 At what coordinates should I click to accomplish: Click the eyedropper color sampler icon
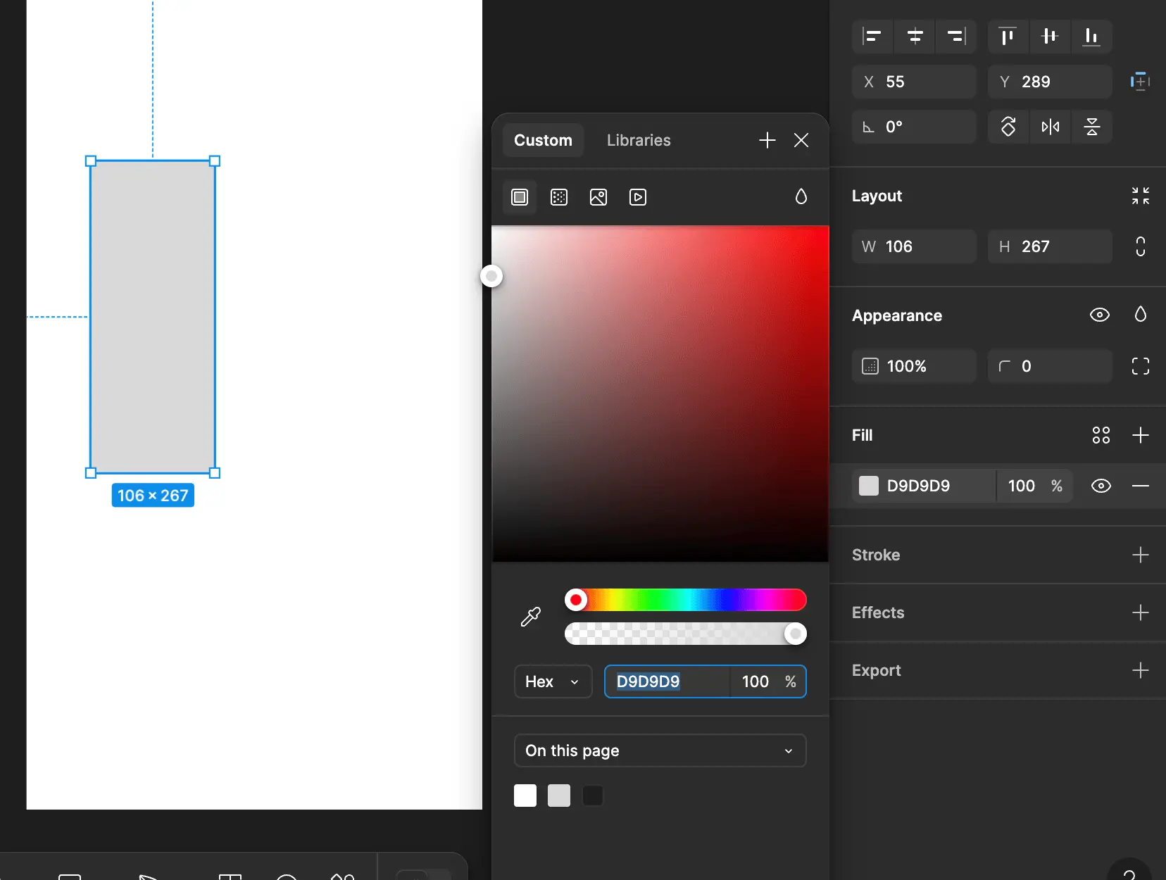coord(530,617)
